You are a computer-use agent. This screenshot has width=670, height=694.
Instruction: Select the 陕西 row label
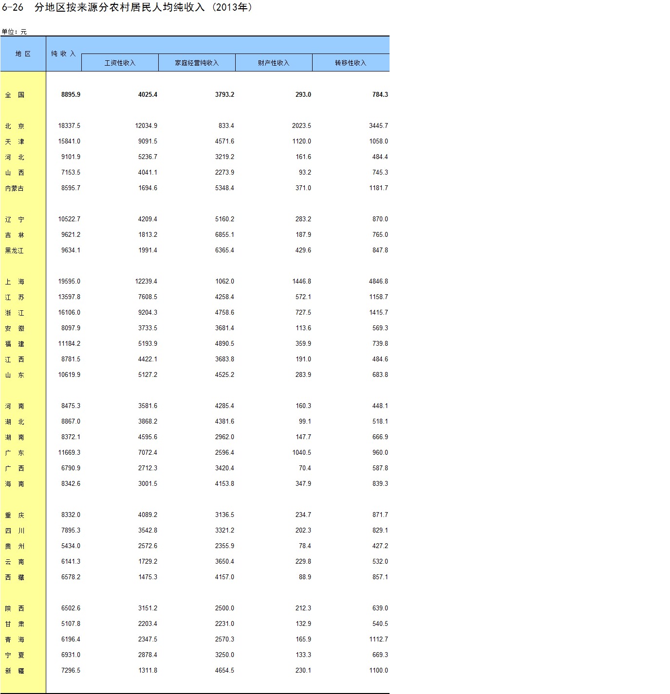[15, 608]
